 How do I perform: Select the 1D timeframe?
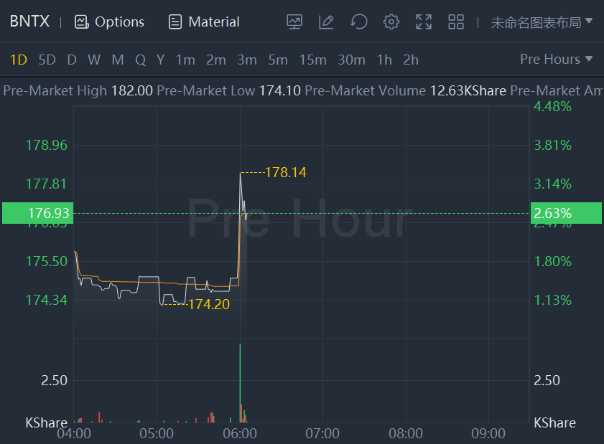(18, 60)
